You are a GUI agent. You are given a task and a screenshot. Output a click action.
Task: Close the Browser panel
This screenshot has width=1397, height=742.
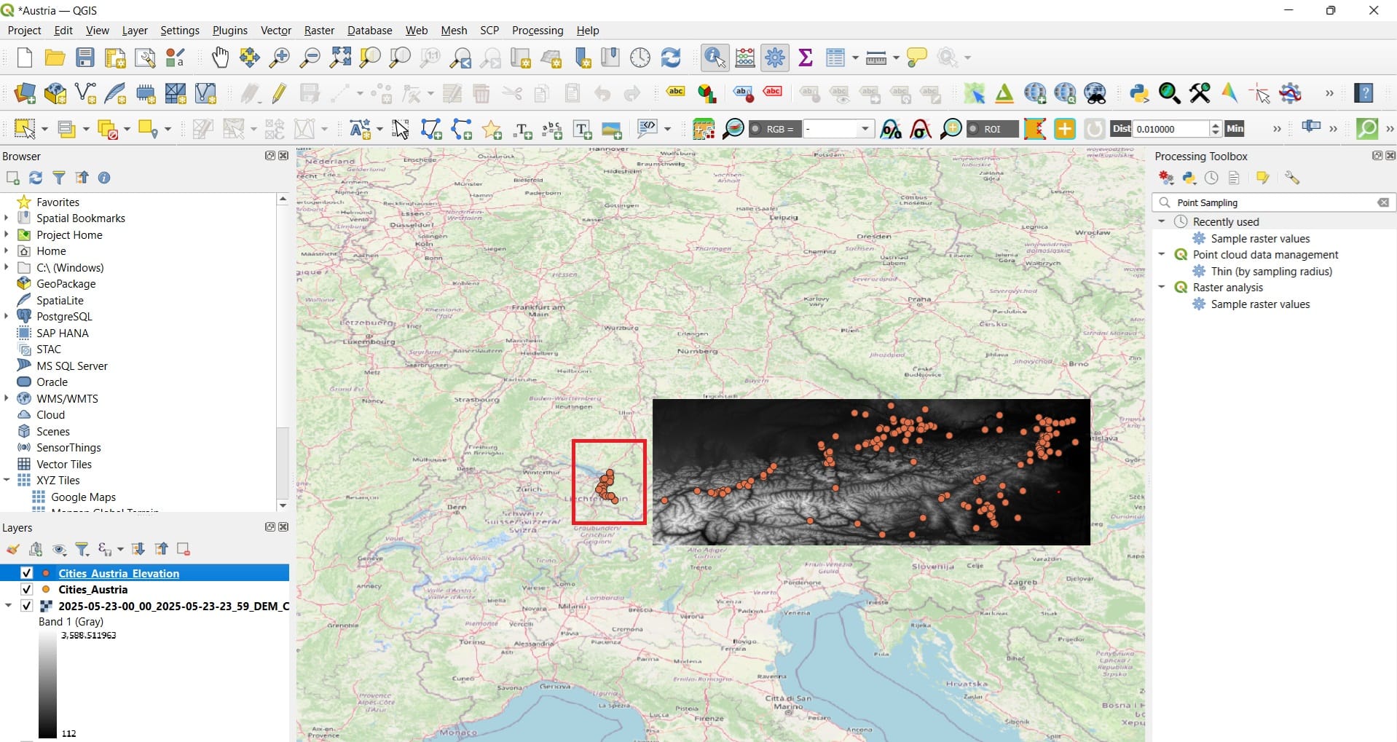tap(283, 156)
